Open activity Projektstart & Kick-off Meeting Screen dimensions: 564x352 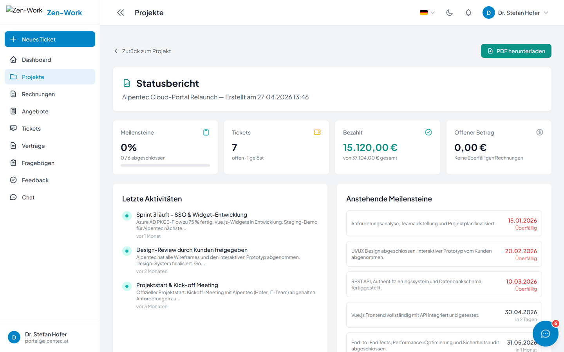pos(177,285)
